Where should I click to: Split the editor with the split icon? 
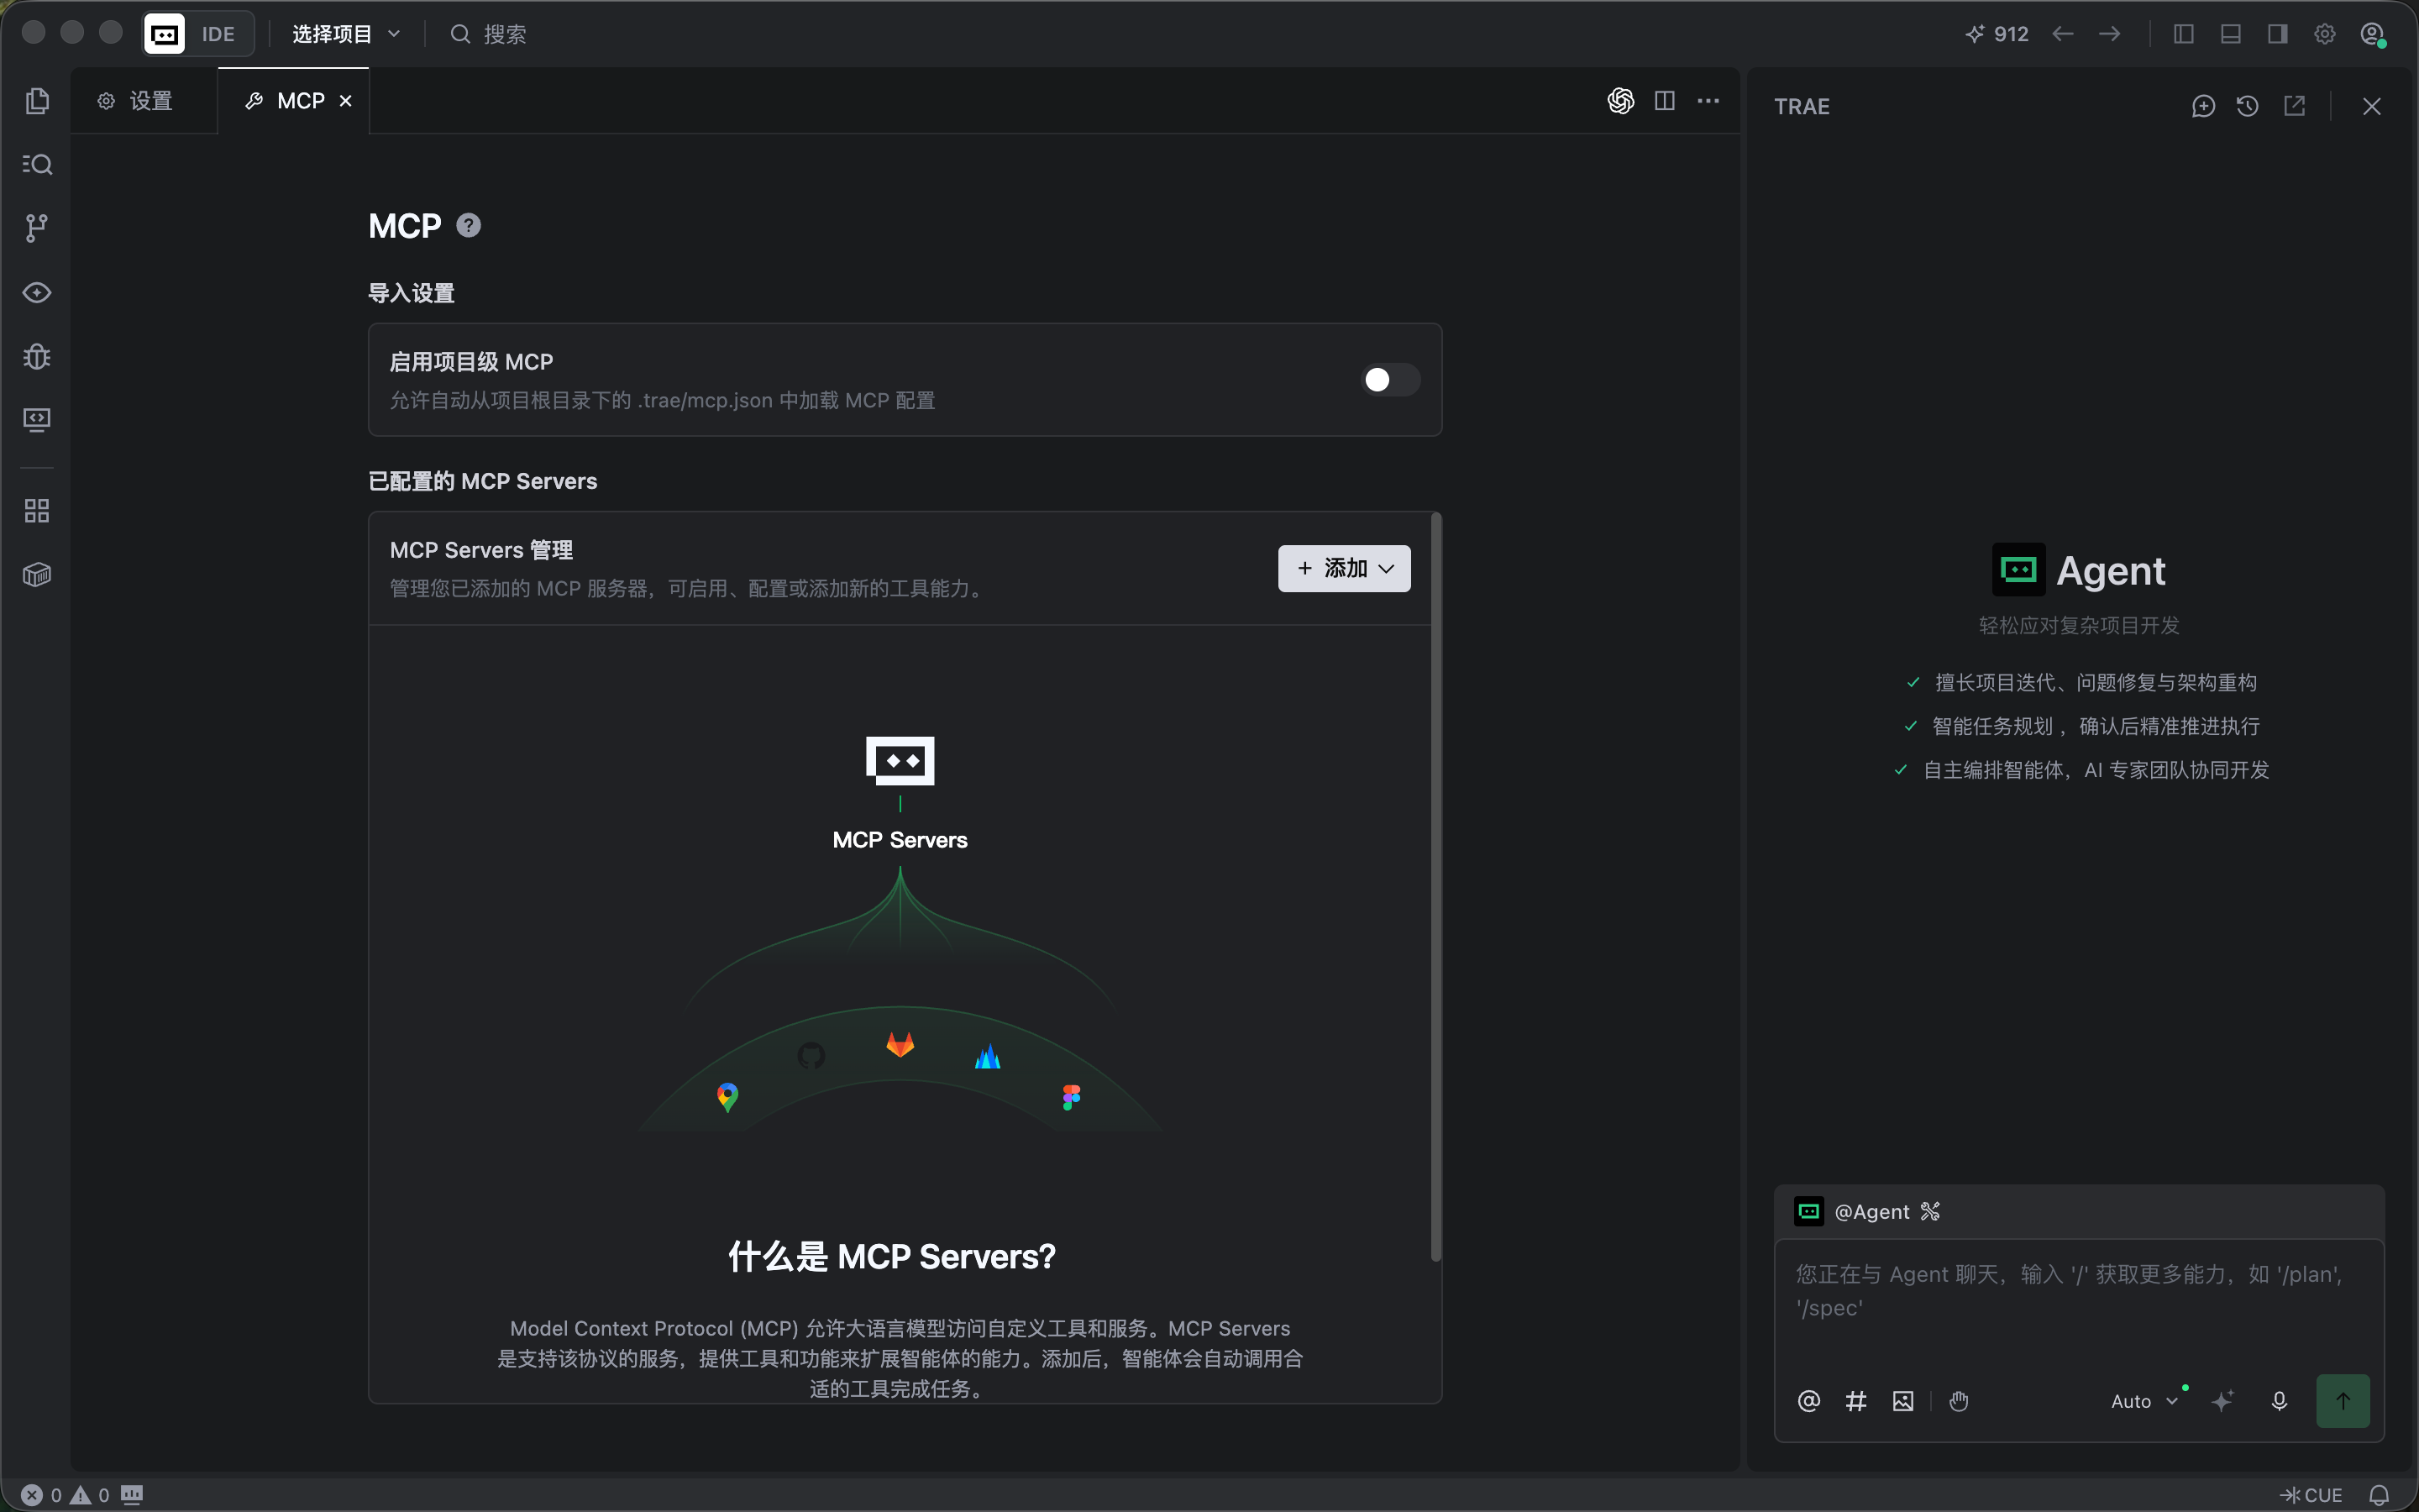click(1664, 101)
